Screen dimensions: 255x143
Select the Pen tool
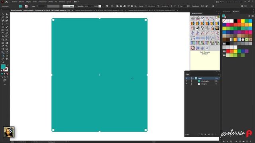(x=3, y=21)
